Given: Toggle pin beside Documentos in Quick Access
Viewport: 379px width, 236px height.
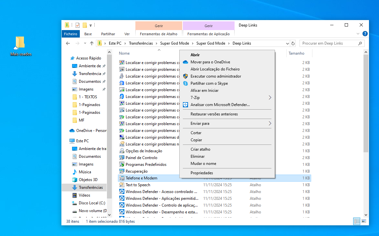Looking at the screenshot, I should pyautogui.click(x=104, y=81).
